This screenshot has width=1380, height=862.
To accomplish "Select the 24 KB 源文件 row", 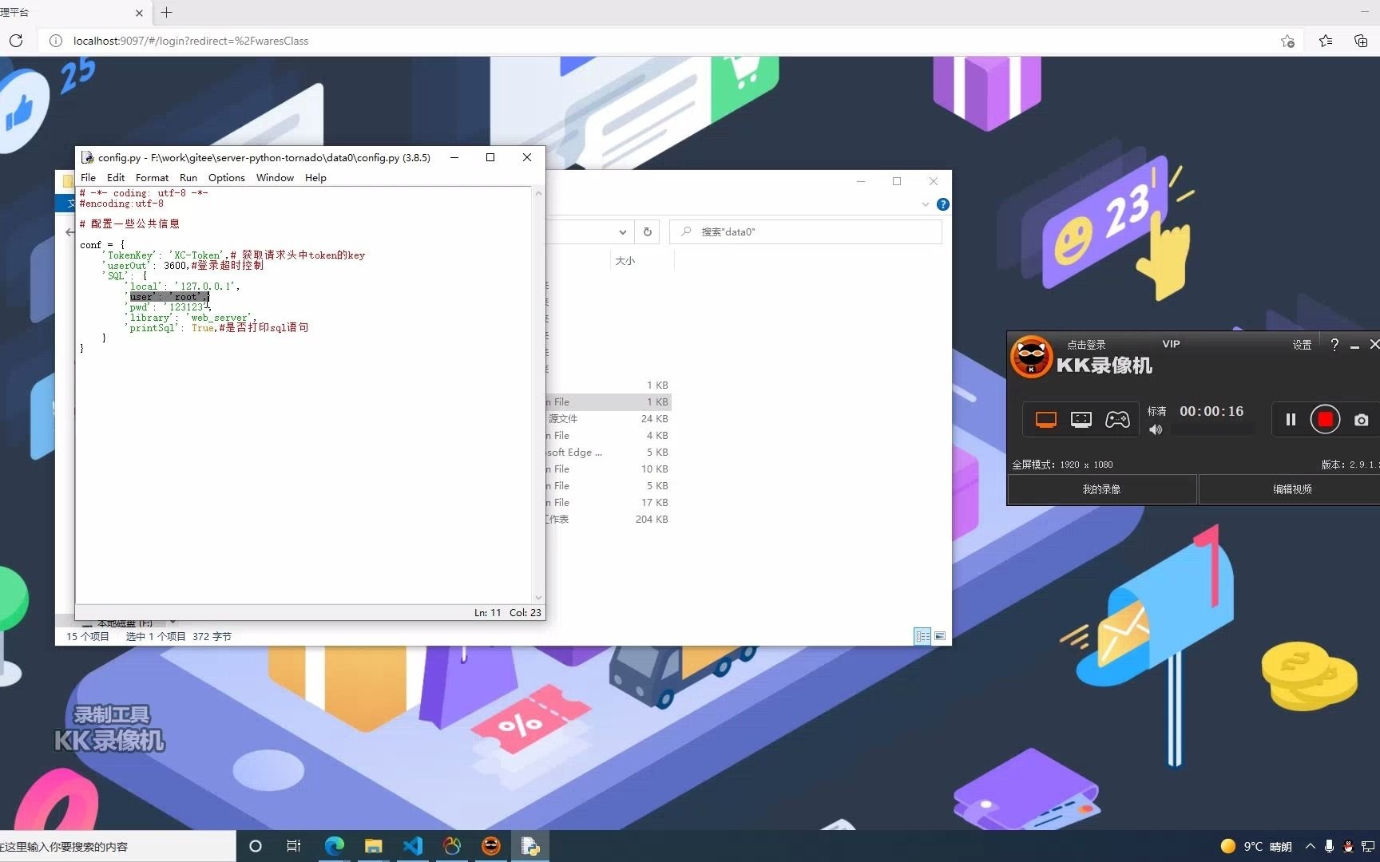I will (609, 419).
